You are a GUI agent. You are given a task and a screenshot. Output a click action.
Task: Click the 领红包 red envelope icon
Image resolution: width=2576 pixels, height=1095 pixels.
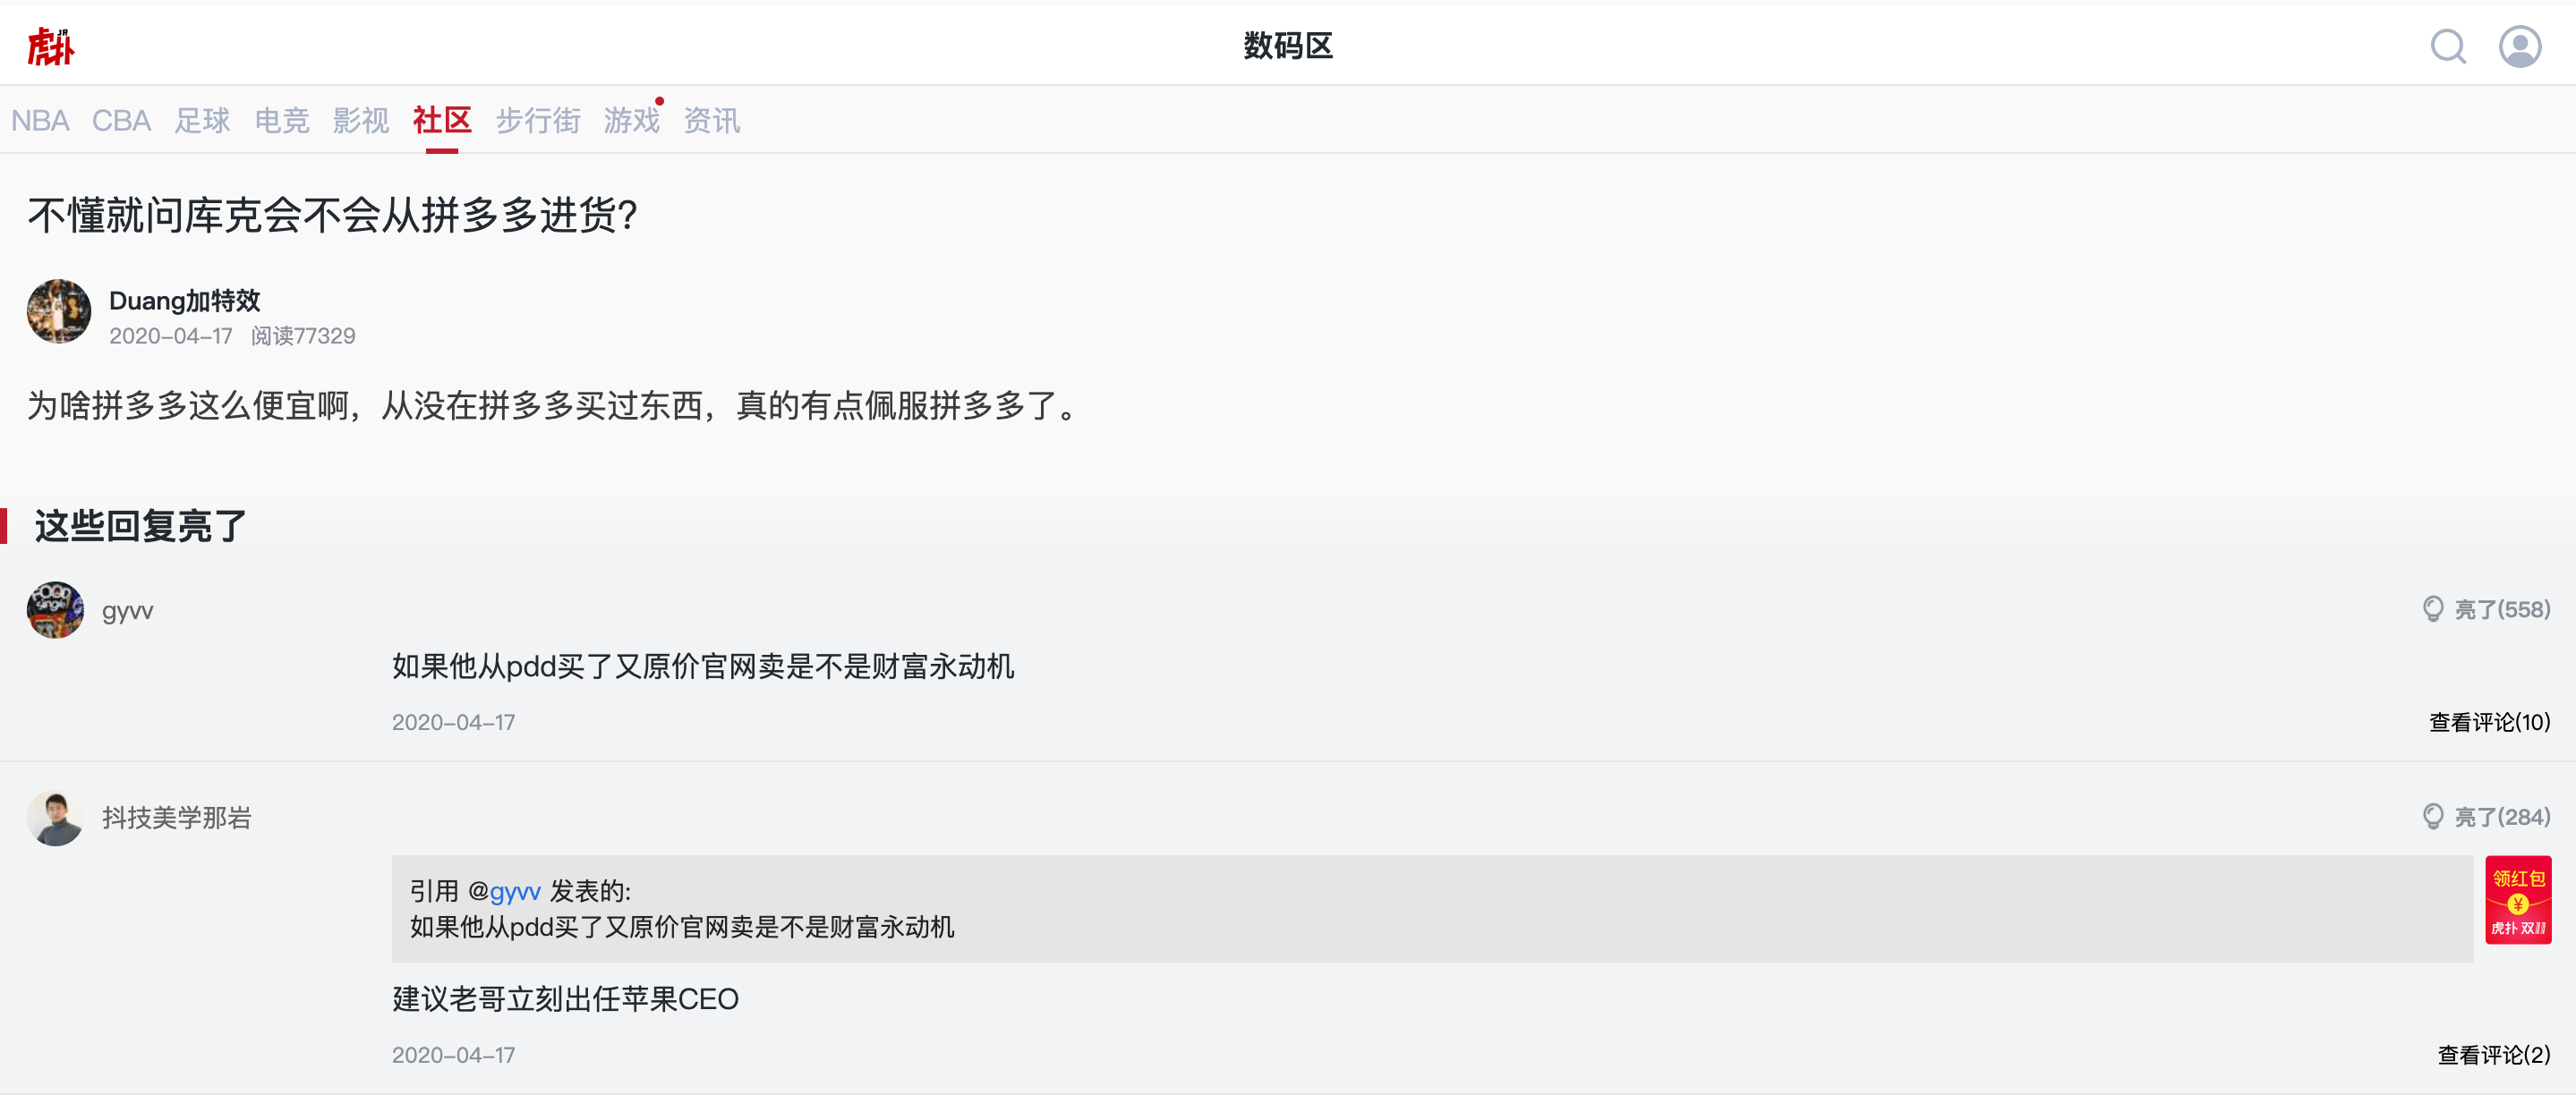pos(2518,900)
